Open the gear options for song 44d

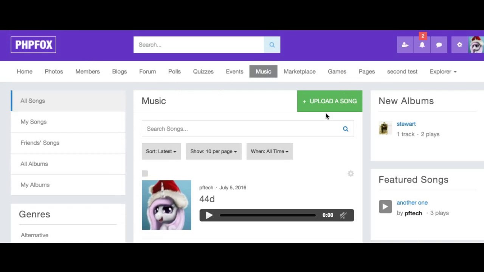coord(351,173)
